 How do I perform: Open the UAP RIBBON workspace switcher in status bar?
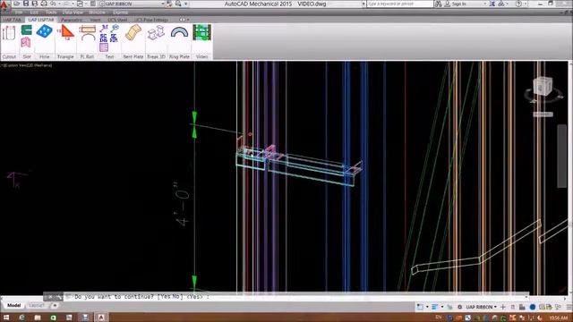coord(482,307)
